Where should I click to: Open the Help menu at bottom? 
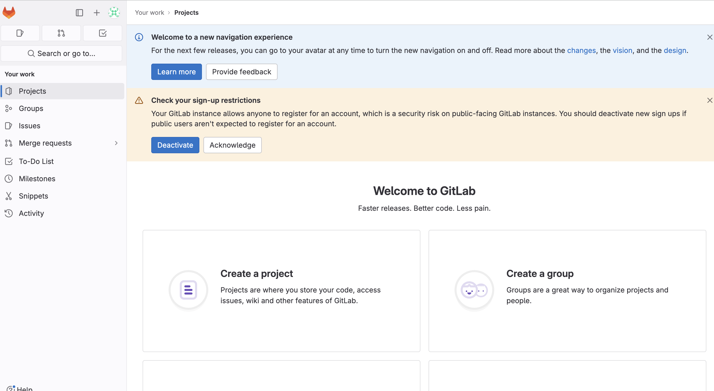(19, 388)
